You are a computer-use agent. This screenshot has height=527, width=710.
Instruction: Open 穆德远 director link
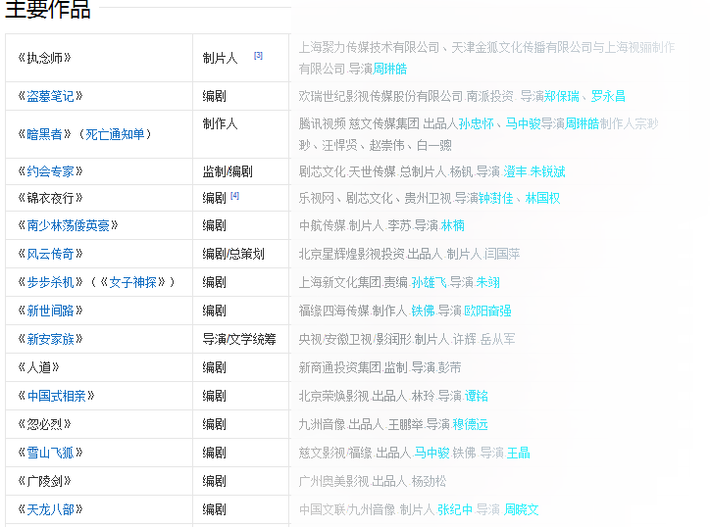(x=470, y=424)
